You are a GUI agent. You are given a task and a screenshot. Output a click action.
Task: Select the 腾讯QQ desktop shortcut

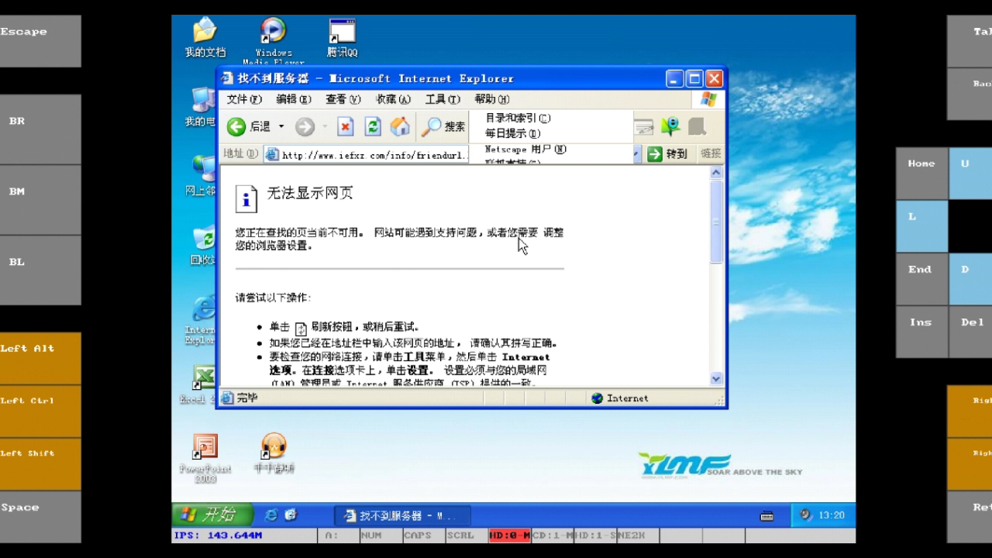[x=342, y=39]
